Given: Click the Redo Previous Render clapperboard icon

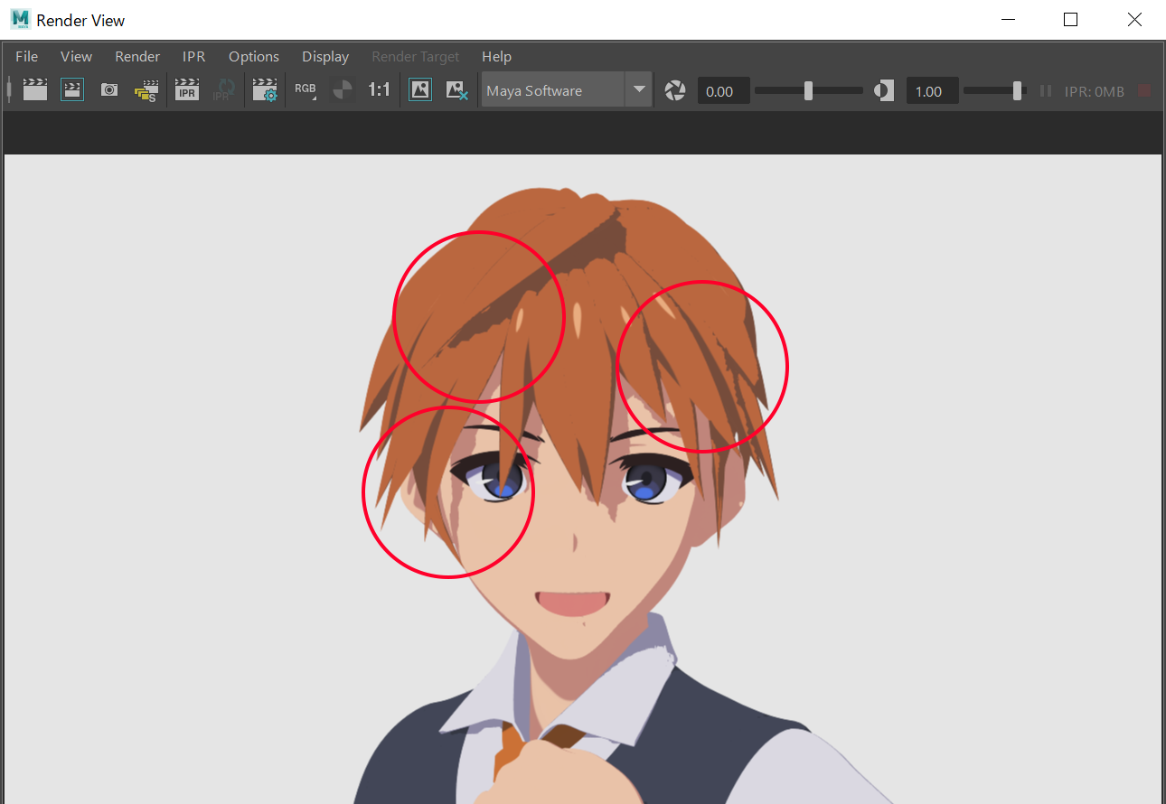Looking at the screenshot, I should click(35, 90).
